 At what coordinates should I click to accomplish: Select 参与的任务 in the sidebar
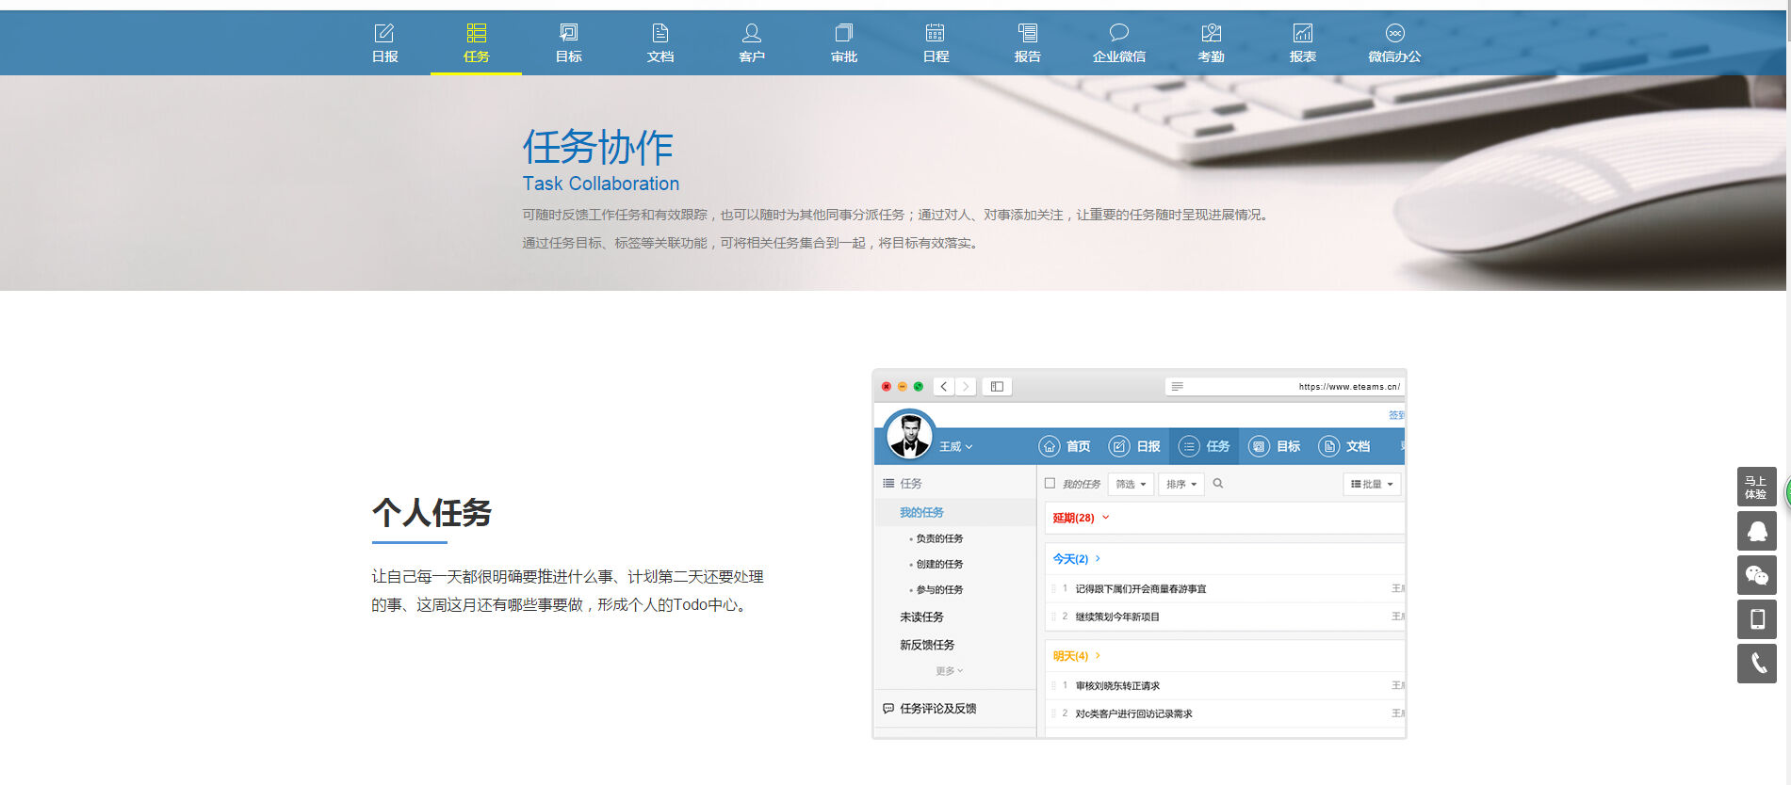(939, 590)
